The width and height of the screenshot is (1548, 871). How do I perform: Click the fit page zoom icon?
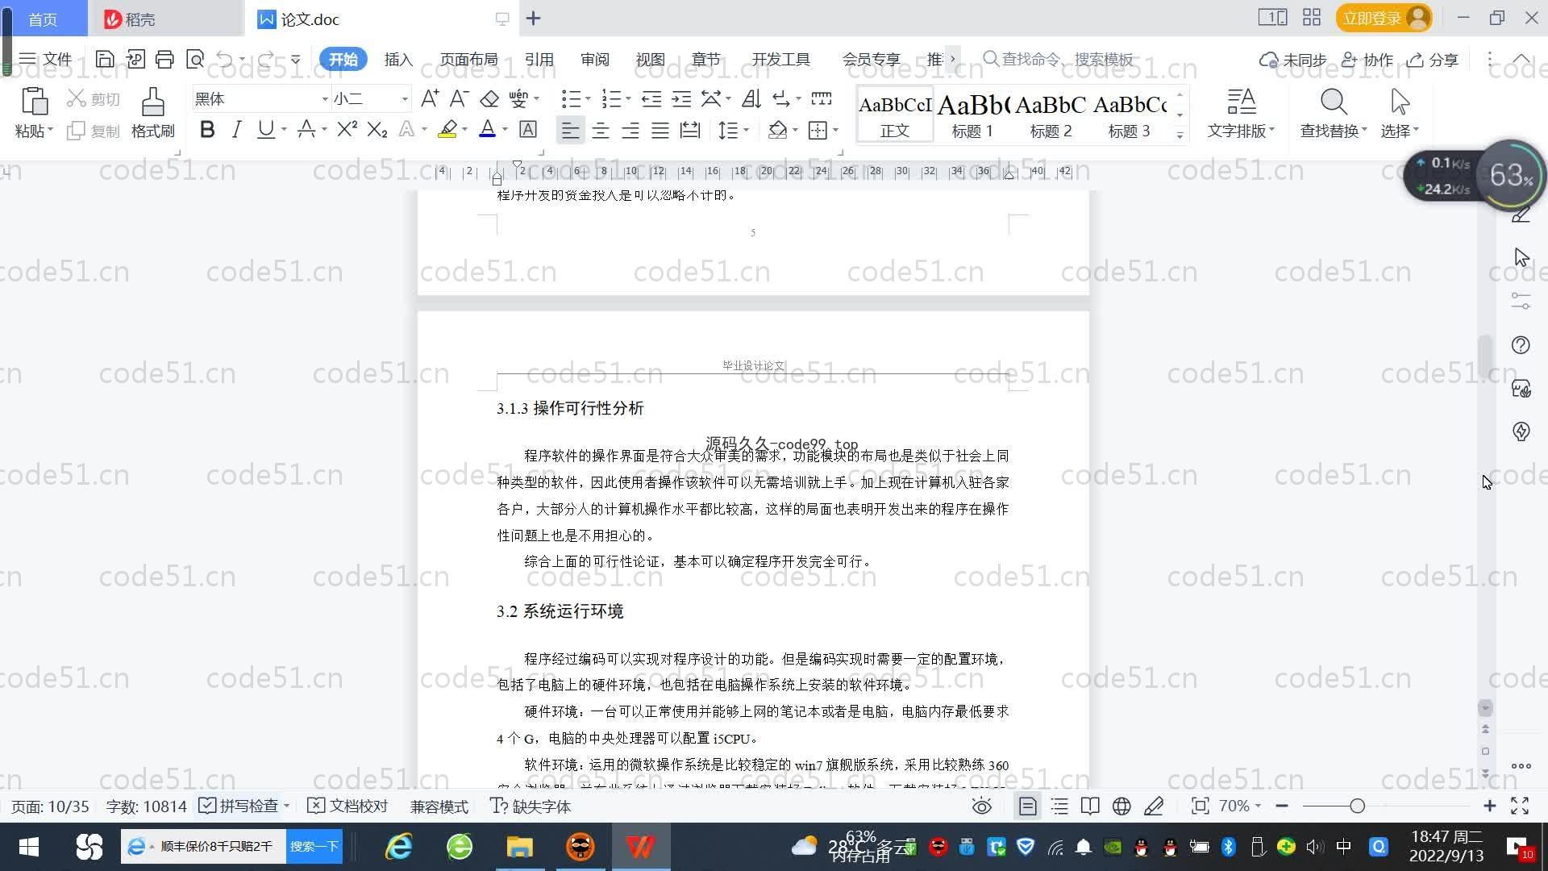pyautogui.click(x=1200, y=806)
